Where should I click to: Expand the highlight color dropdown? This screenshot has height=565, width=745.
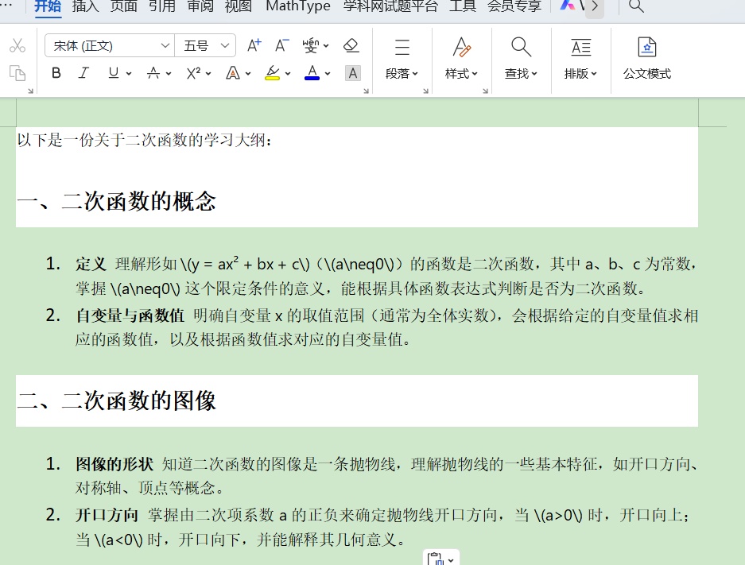coord(288,73)
